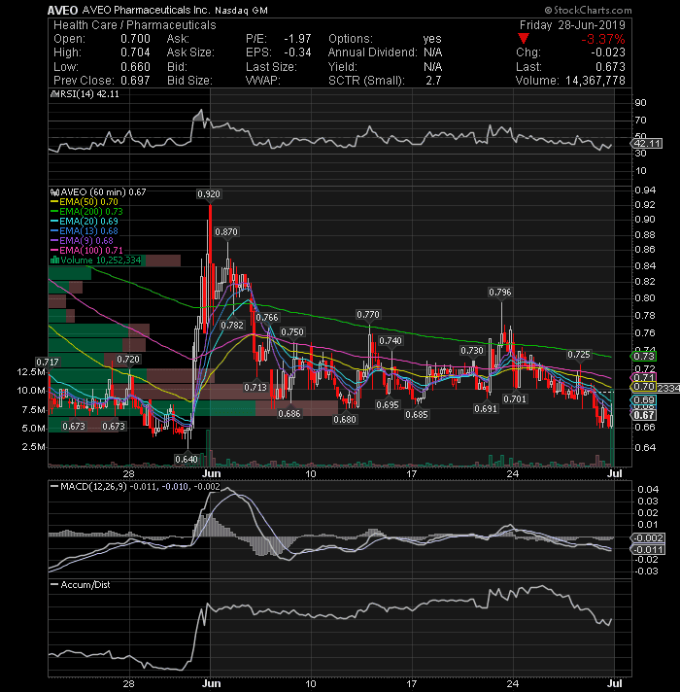Click the 0.766 price label

[x=267, y=318]
